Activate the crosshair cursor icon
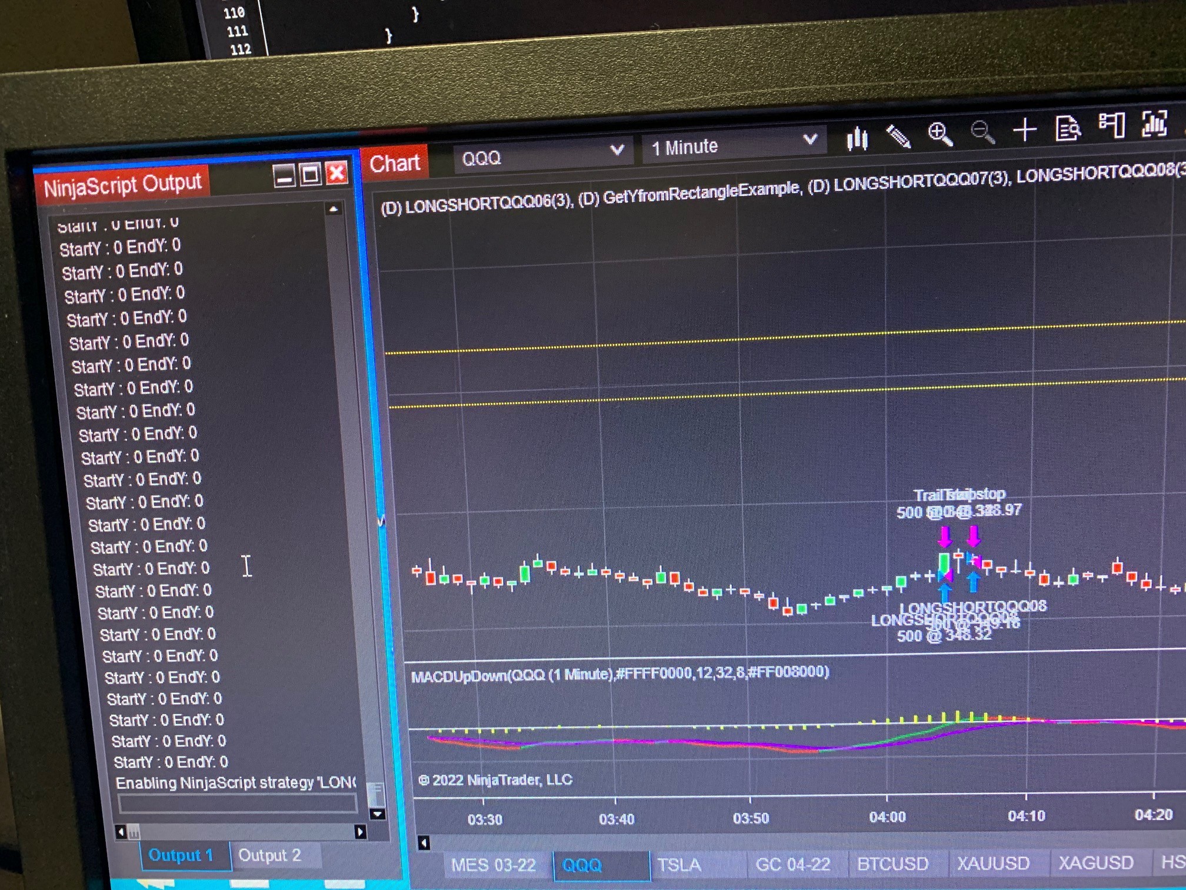The height and width of the screenshot is (890, 1186). (1024, 129)
